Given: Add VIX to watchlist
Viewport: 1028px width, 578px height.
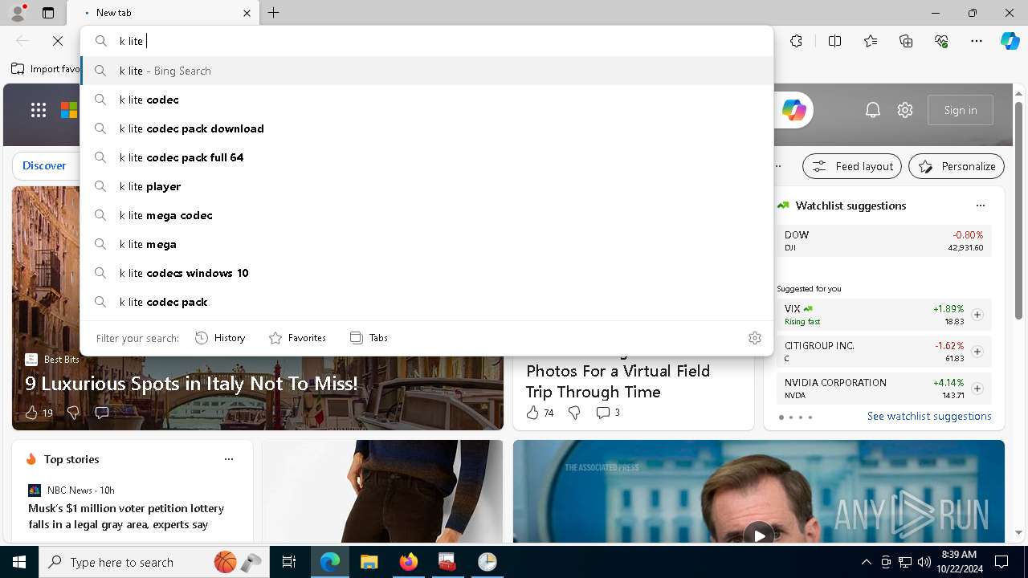Looking at the screenshot, I should (977, 315).
